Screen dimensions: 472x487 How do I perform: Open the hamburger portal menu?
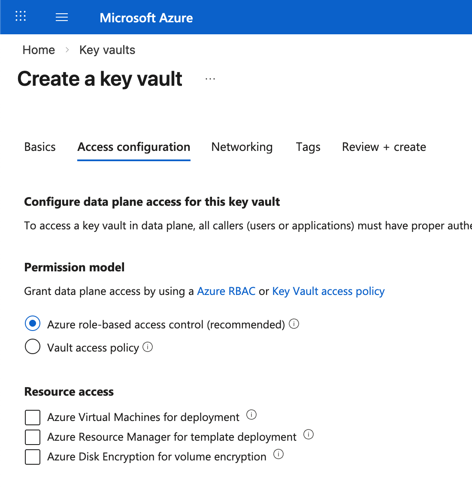point(62,17)
